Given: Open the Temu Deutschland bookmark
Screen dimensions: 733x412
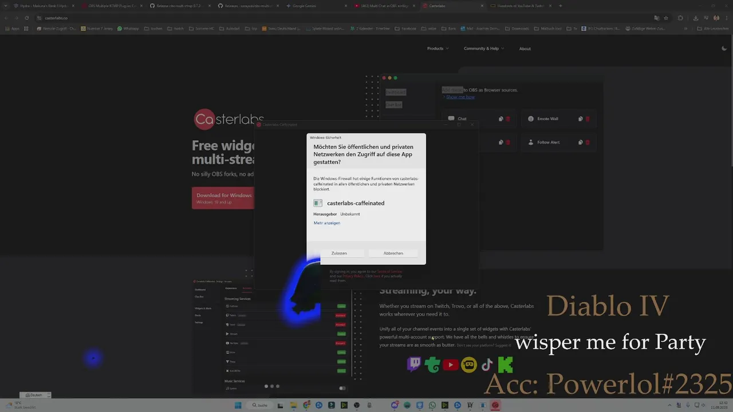Looking at the screenshot, I should [282, 29].
